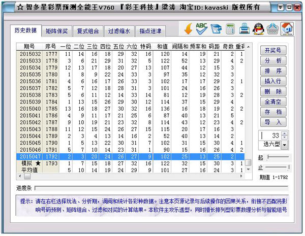
Task: Click the 33 number input field
Action: (270, 136)
